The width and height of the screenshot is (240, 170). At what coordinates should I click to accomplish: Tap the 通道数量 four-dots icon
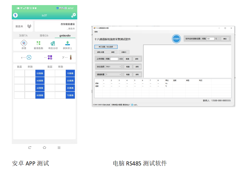click(38, 43)
